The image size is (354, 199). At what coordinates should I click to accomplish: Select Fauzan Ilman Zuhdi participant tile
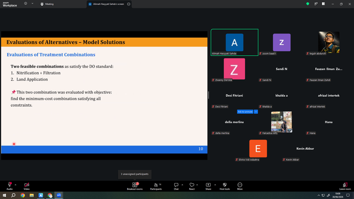coord(329,69)
